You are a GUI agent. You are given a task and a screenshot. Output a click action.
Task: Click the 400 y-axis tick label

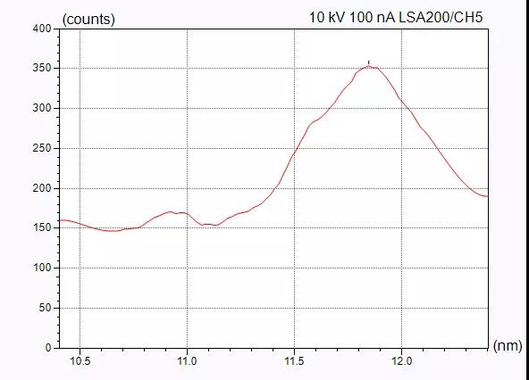pos(42,29)
